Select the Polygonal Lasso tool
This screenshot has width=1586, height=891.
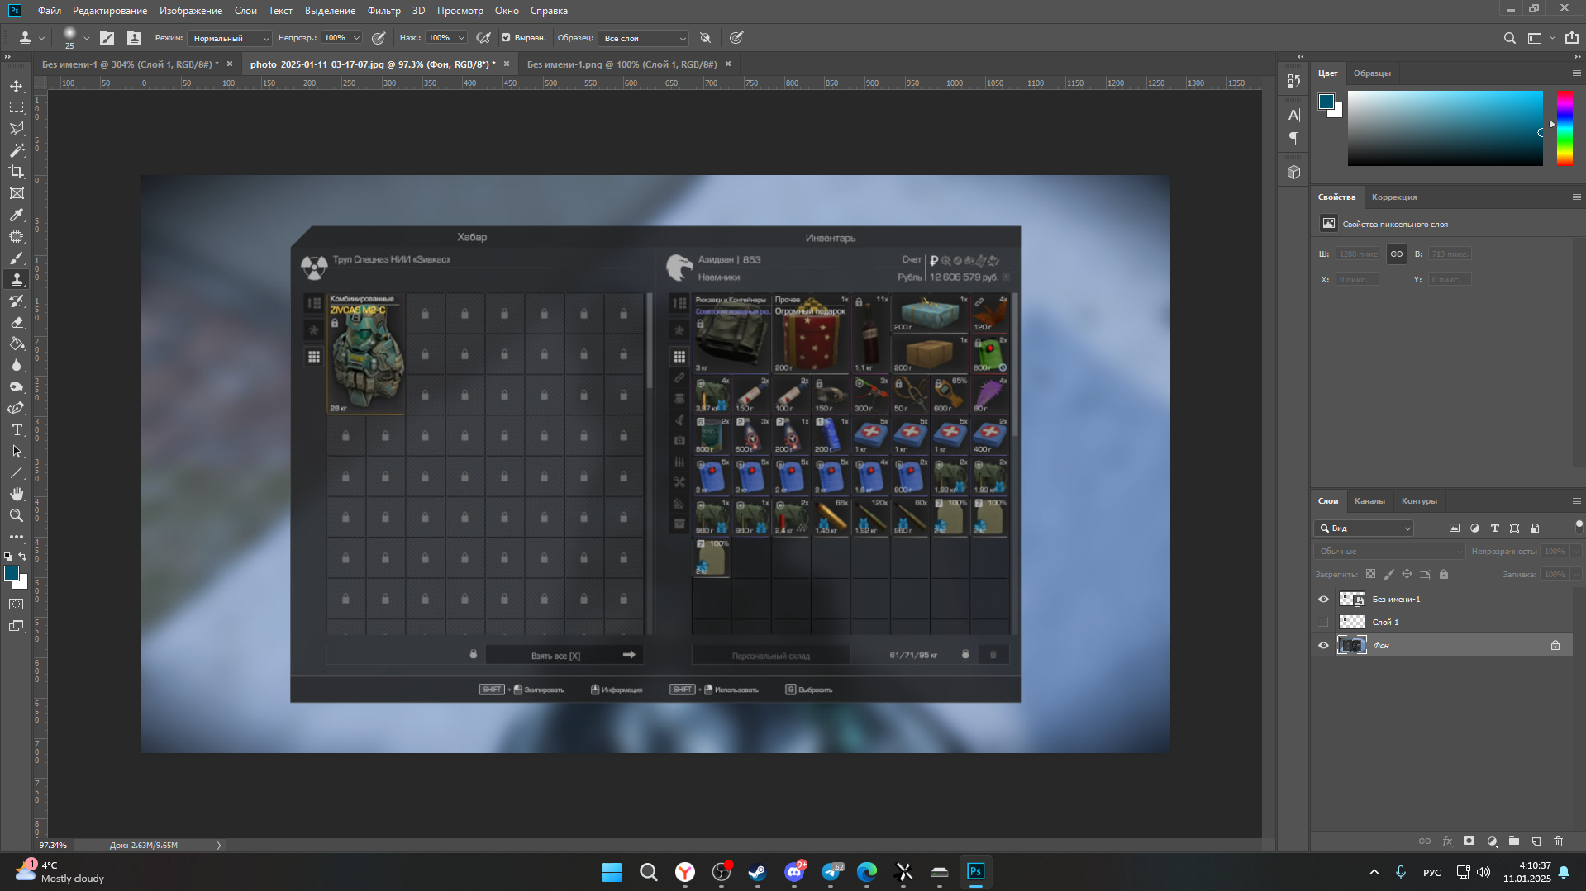point(17,129)
